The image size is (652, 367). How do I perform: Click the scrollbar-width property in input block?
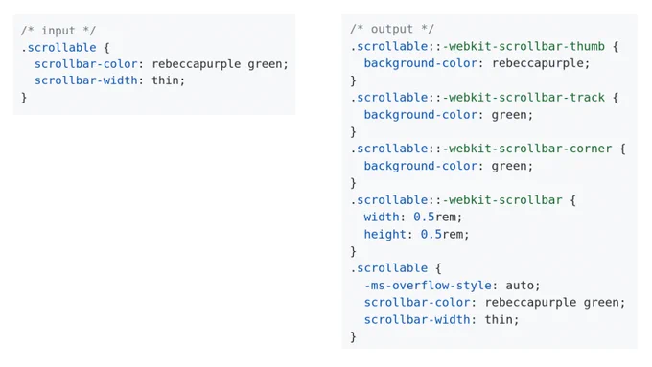pyautogui.click(x=86, y=80)
